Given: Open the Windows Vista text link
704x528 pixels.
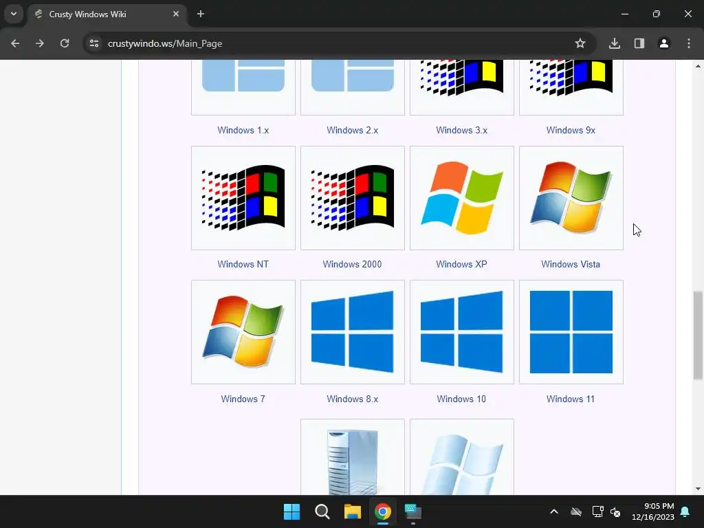Looking at the screenshot, I should pos(571,265).
